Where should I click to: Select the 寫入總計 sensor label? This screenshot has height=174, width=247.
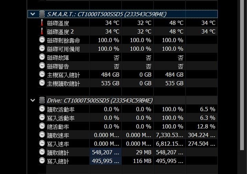pos(58,161)
